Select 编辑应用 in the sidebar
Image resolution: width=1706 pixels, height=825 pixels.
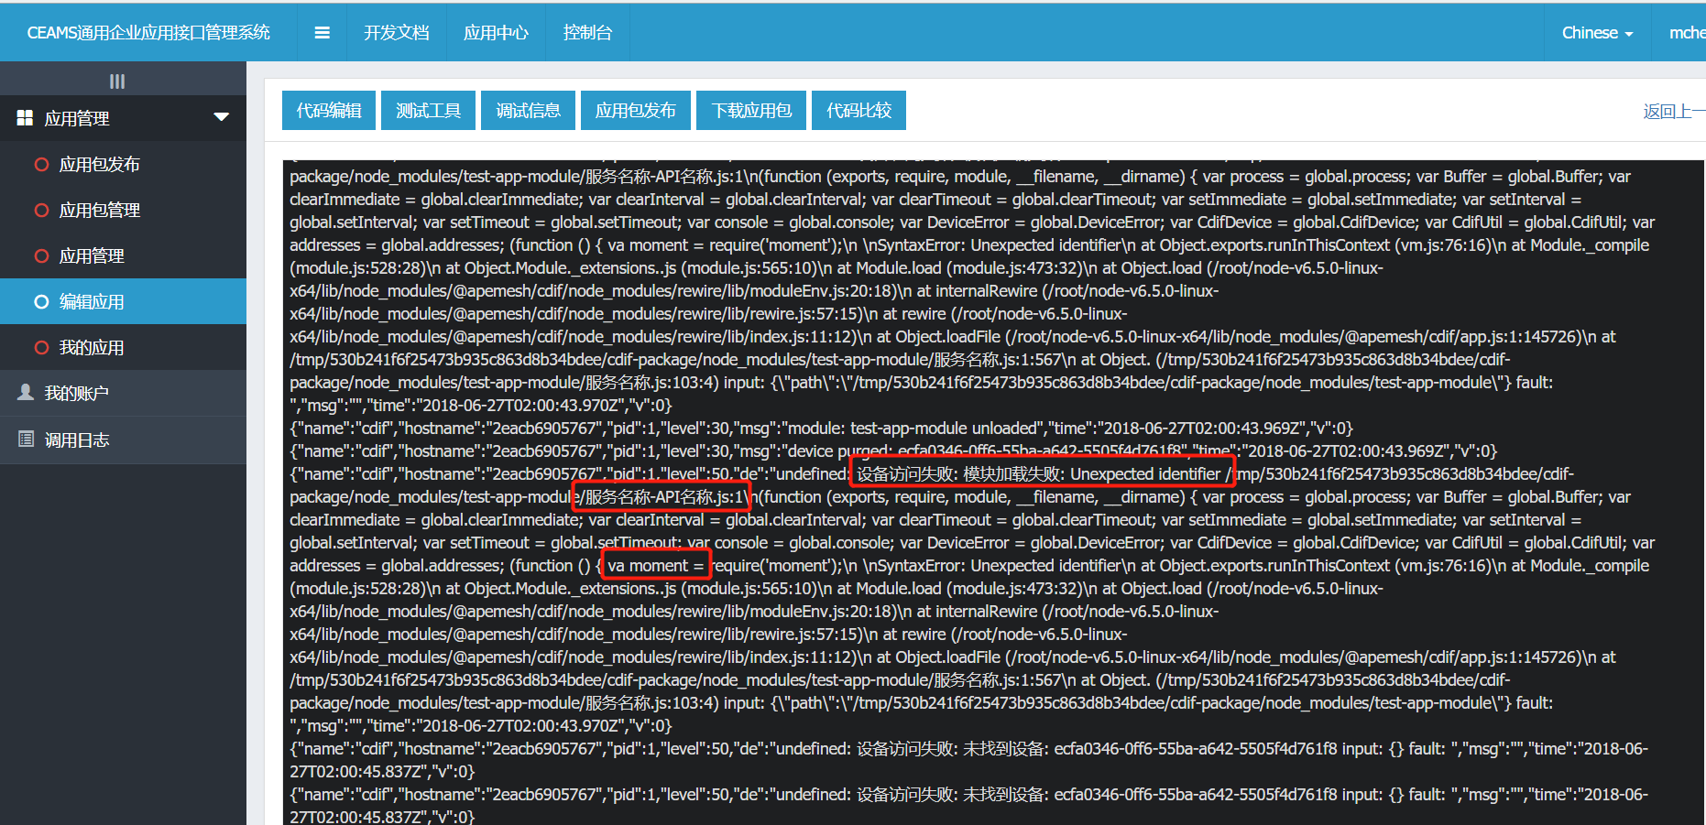click(123, 302)
